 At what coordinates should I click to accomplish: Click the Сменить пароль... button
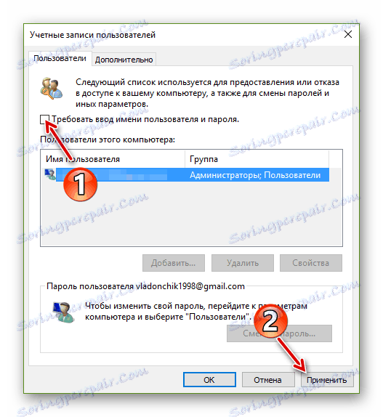(279, 333)
